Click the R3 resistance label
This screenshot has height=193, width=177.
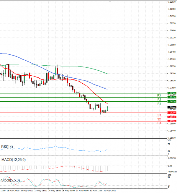pyautogui.click(x=159, y=96)
